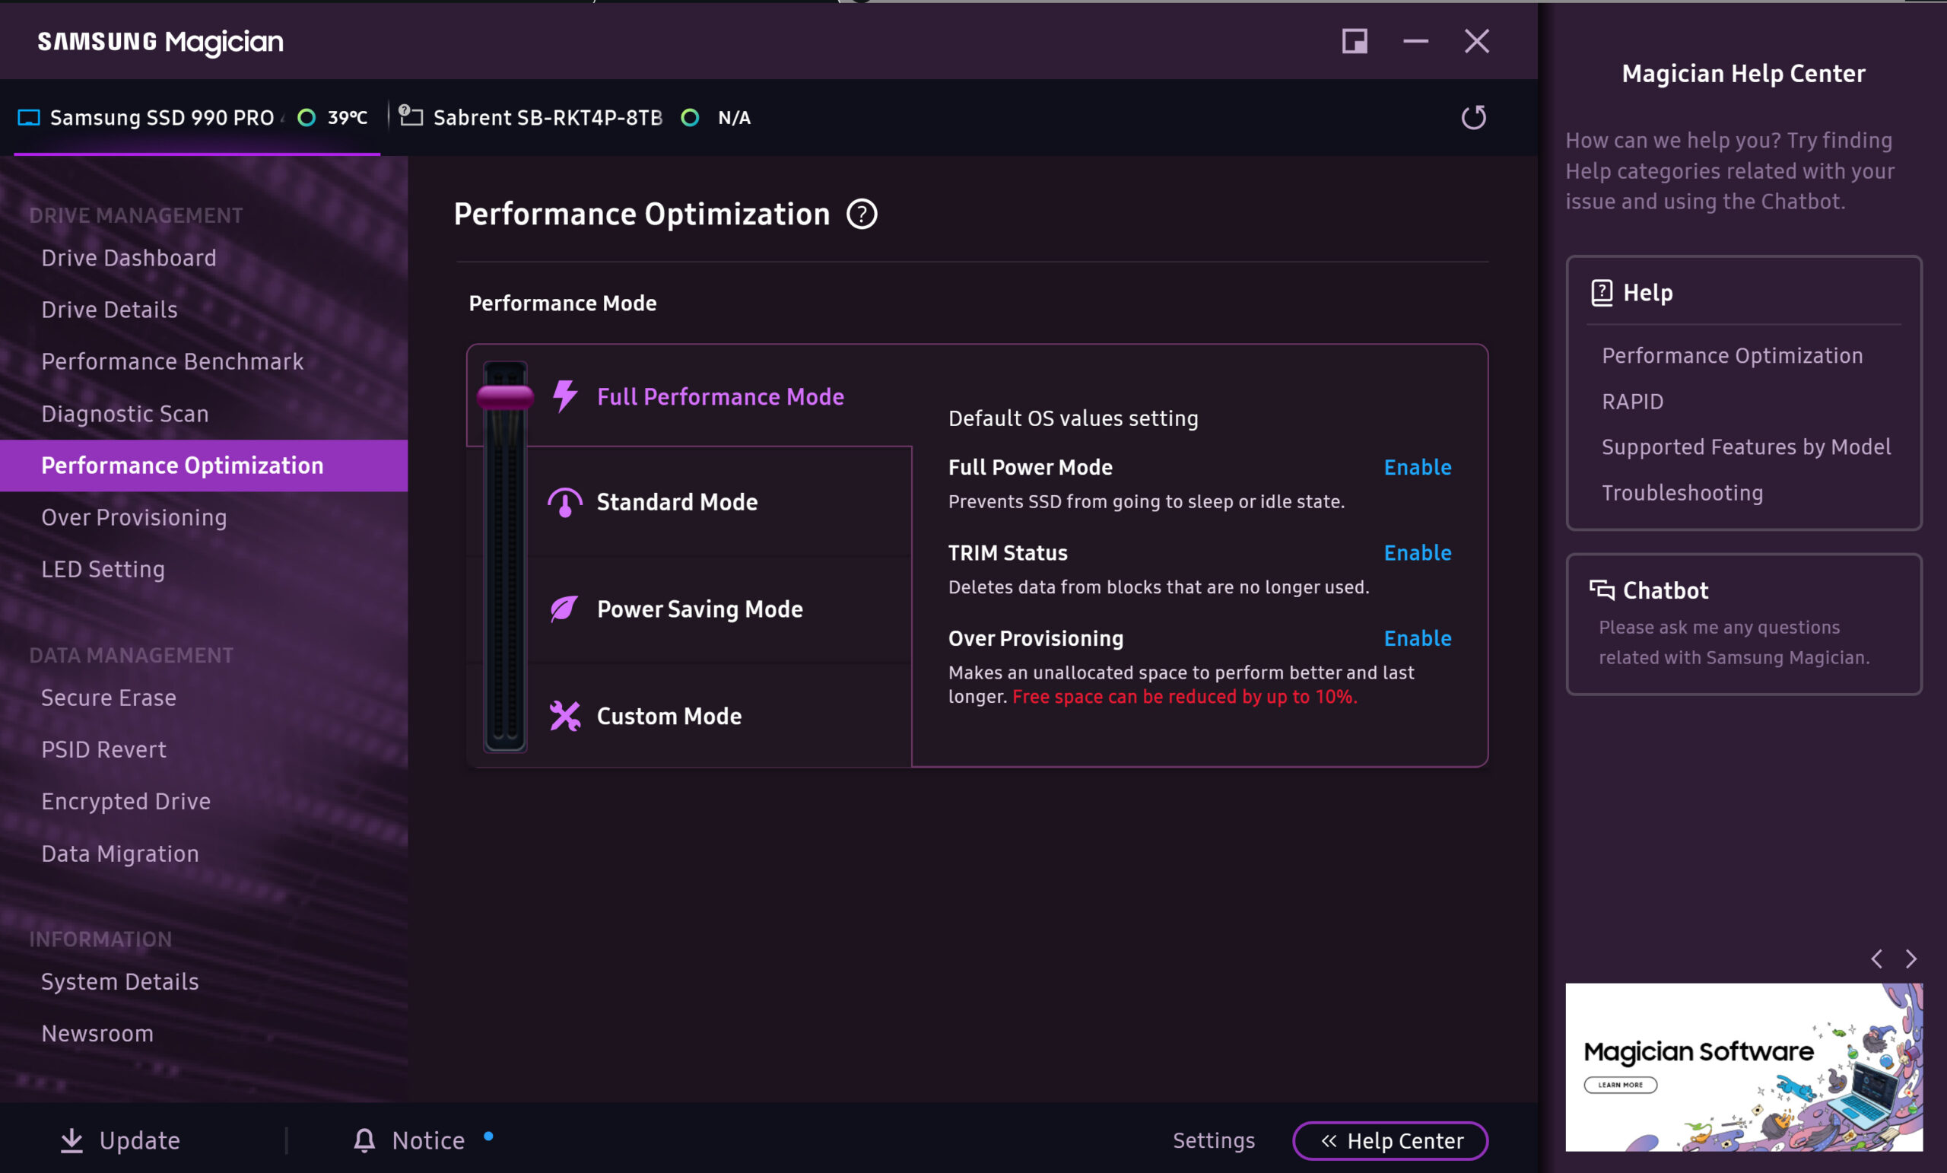Click the Update download icon
This screenshot has width=1947, height=1173.
click(x=72, y=1140)
